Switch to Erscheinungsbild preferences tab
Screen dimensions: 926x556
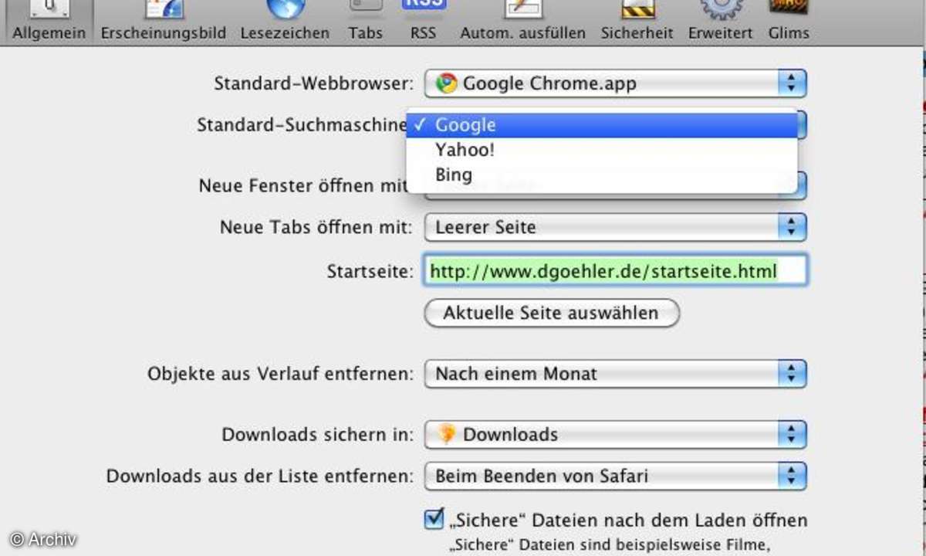[163, 22]
